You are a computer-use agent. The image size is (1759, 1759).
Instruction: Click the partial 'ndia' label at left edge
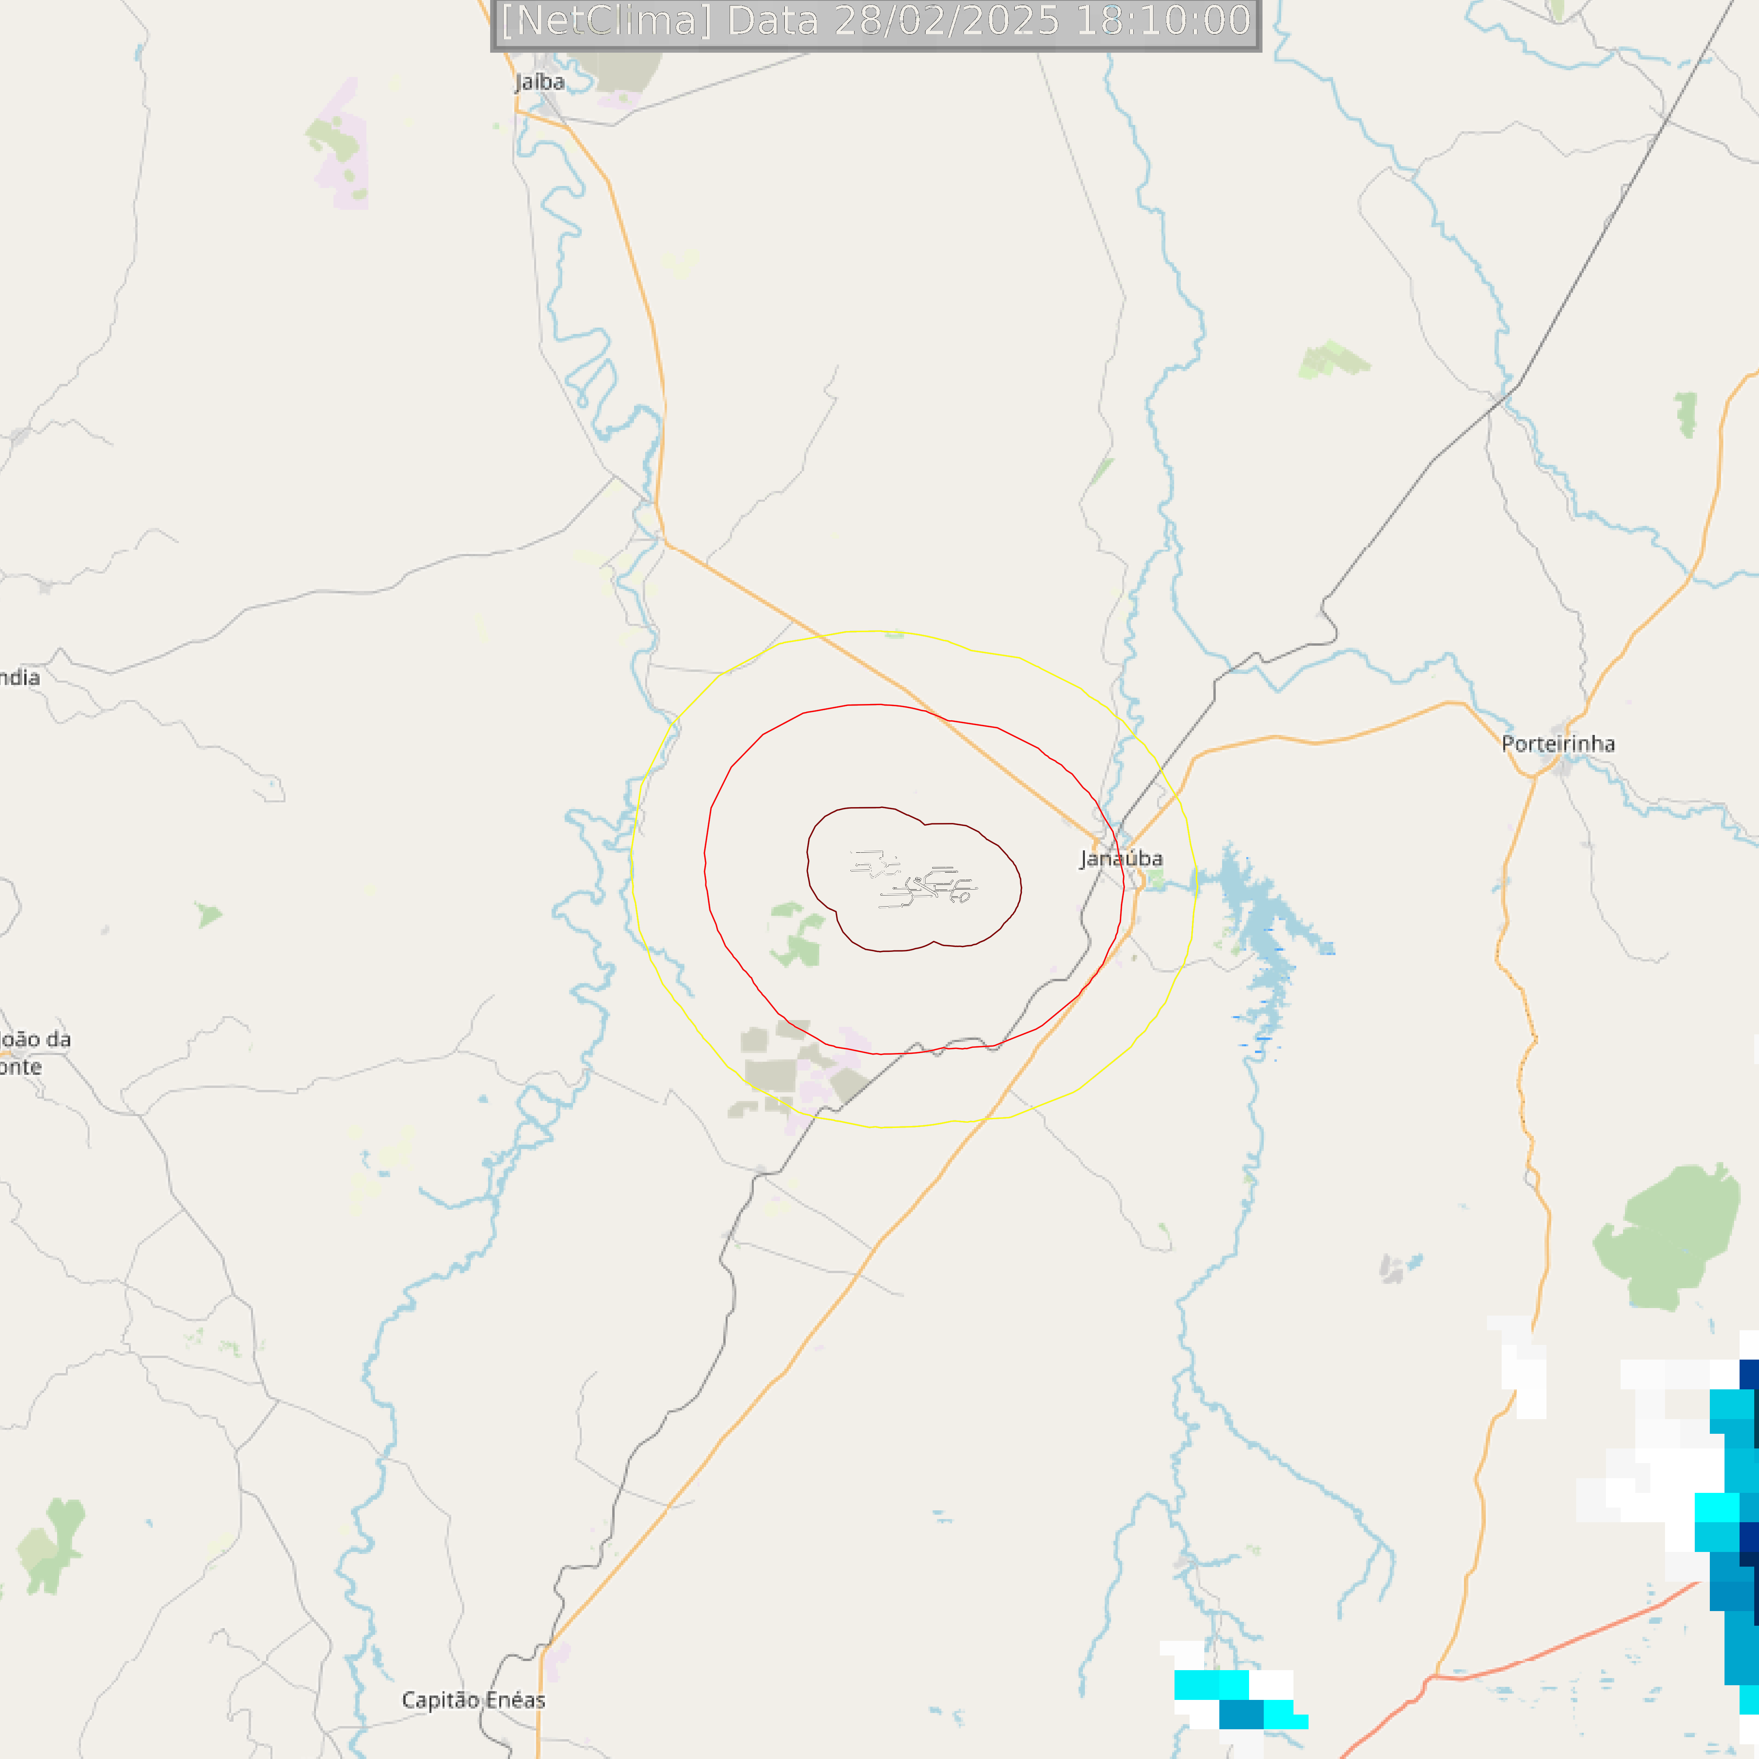20,677
